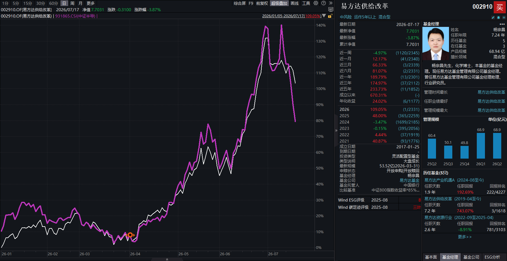Click the red 买 buy button
Screen dimensions: 507x261
(500, 7)
